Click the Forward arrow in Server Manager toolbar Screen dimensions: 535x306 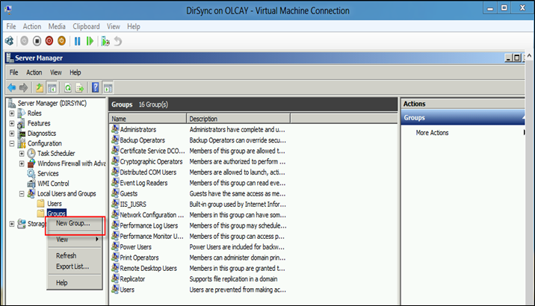click(23, 88)
